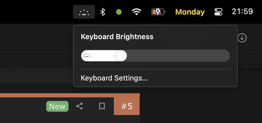Click the #5 post number label
262x123 pixels.
point(127,106)
